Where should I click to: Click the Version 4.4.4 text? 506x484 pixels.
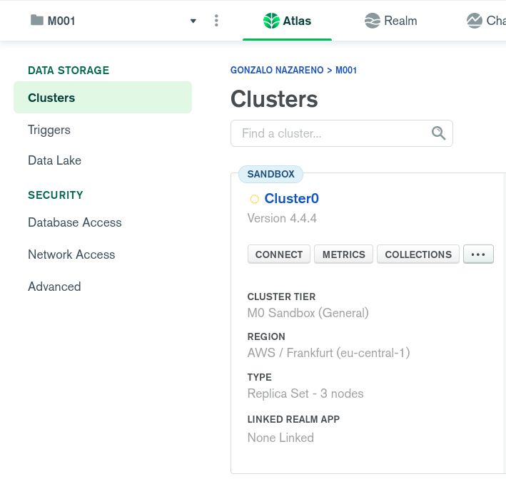coord(282,218)
